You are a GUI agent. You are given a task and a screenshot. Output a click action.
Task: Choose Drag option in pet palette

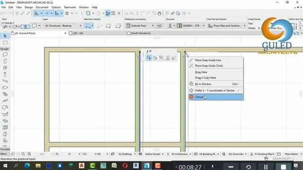[149, 58]
